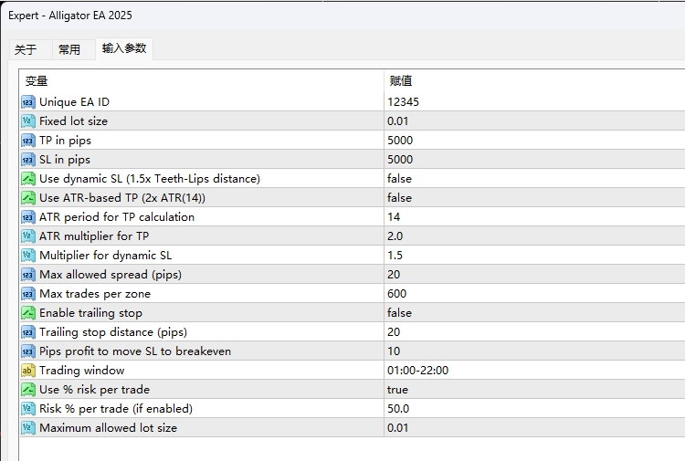Toggle the Use ATR-based TP false value

pos(399,198)
